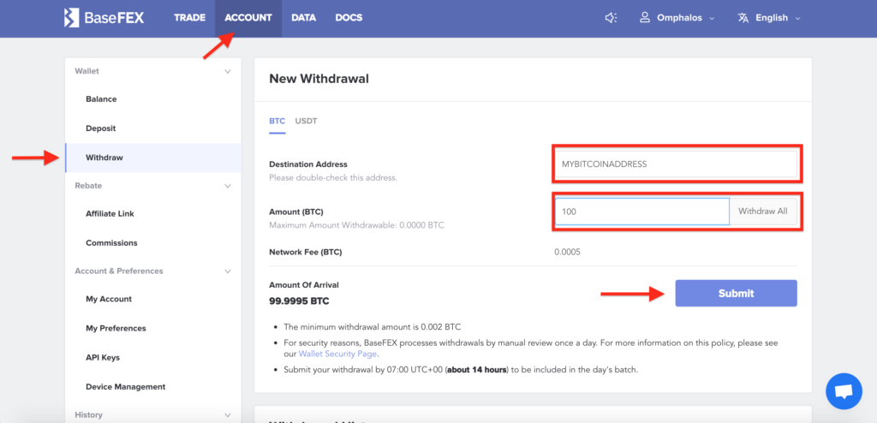Click the Amount (BTC) input field
The width and height of the screenshot is (877, 423).
642,211
